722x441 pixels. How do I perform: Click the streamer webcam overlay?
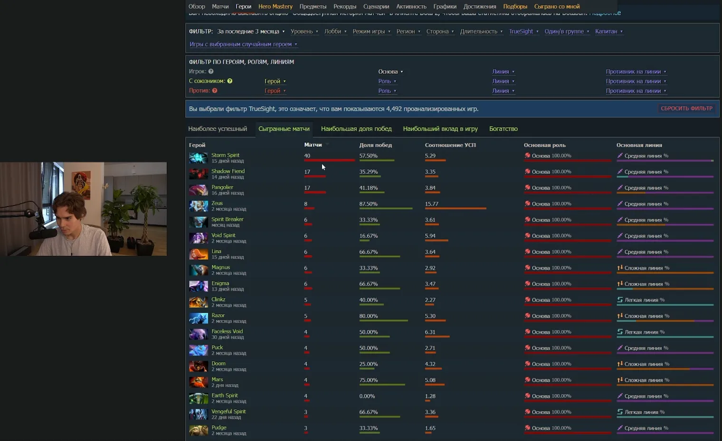click(x=84, y=209)
